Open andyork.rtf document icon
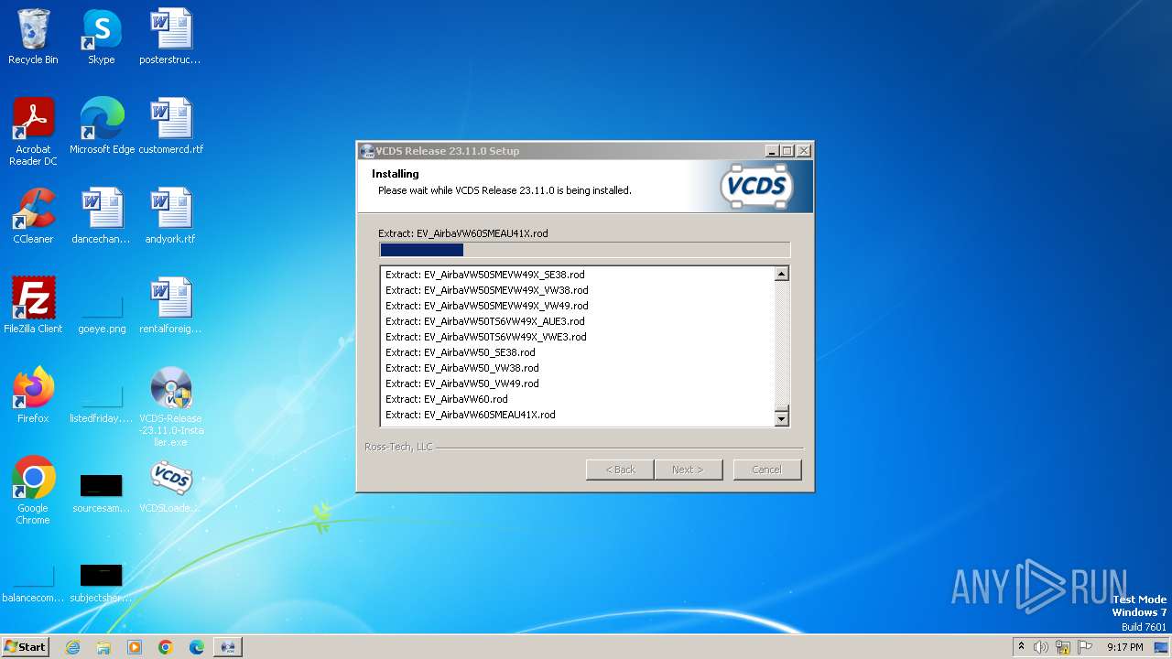Viewport: 1172px width, 659px height. [x=170, y=215]
